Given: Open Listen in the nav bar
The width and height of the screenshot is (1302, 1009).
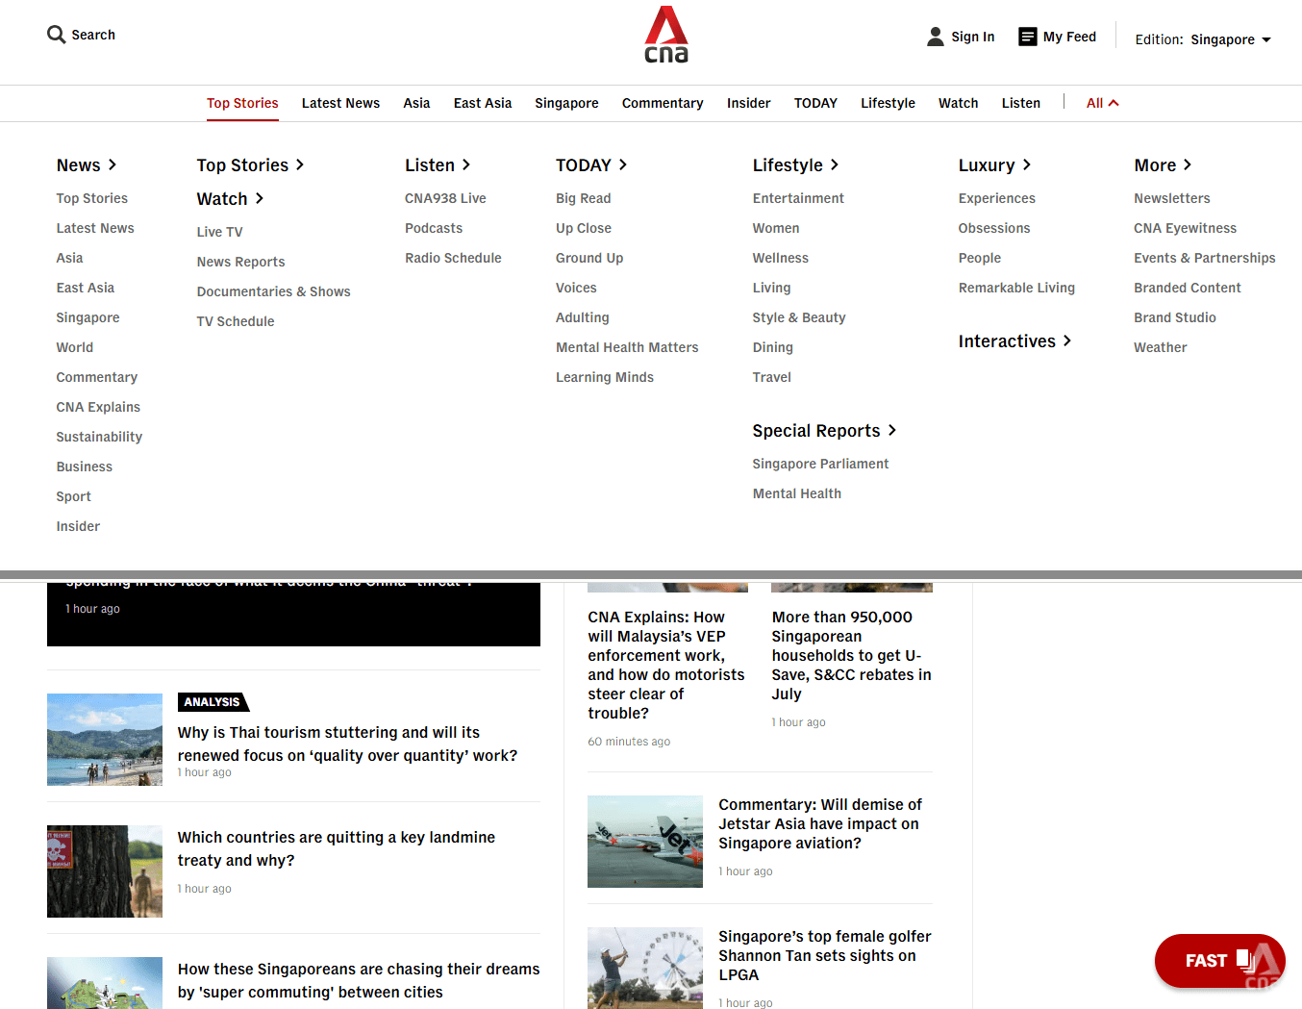Looking at the screenshot, I should coord(1021,103).
